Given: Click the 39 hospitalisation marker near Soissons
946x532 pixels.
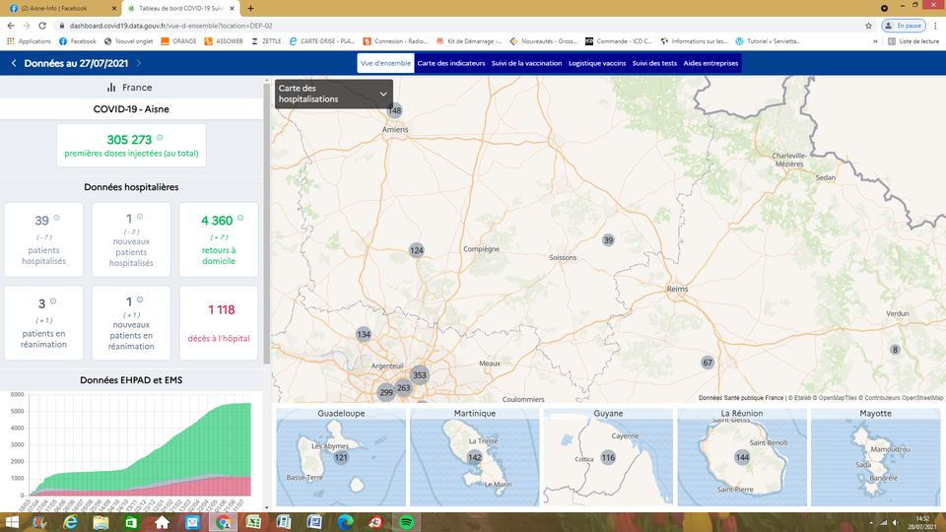Looking at the screenshot, I should coord(608,240).
